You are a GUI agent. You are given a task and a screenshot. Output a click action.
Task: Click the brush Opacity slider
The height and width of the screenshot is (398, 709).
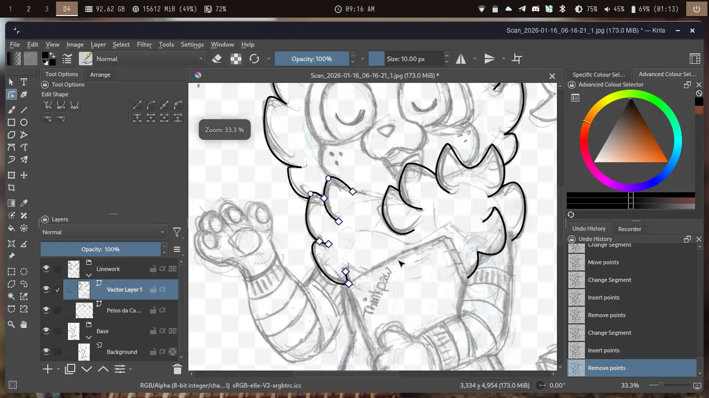pos(311,59)
